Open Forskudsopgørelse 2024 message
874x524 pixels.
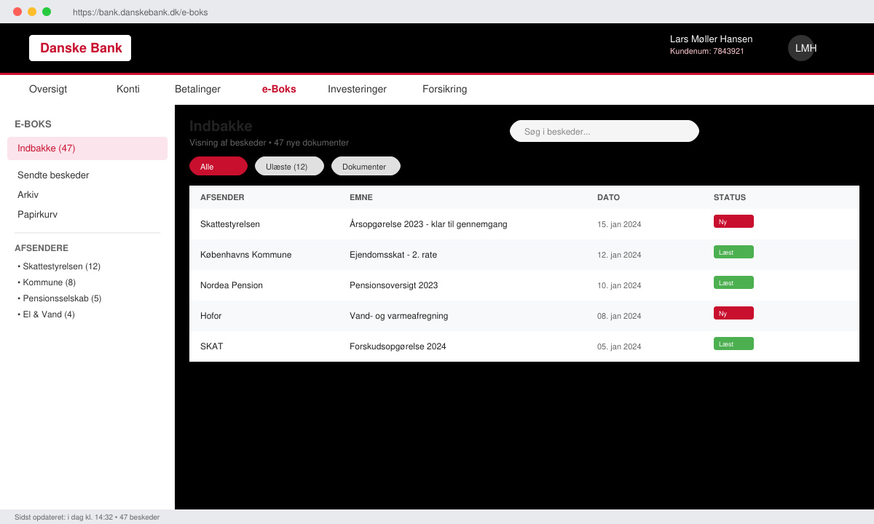(398, 346)
